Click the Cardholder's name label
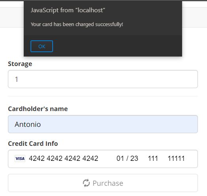Screen dimensions: 207x196 pyautogui.click(x=38, y=109)
